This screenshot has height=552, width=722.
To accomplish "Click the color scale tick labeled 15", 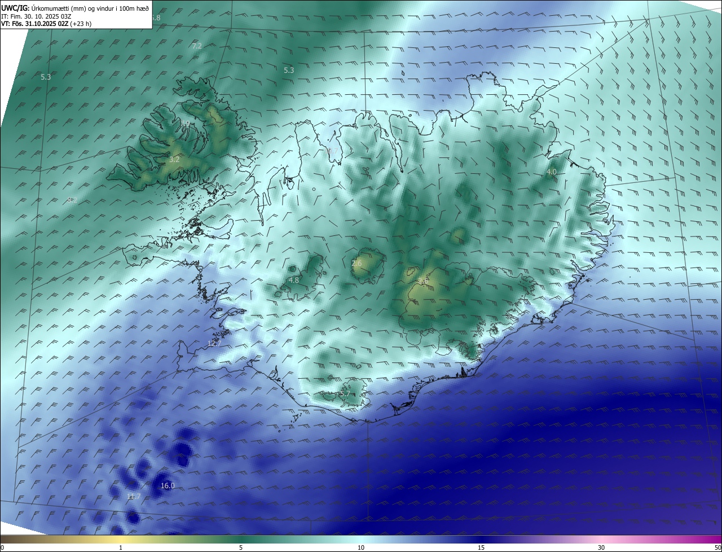I will tap(481, 547).
